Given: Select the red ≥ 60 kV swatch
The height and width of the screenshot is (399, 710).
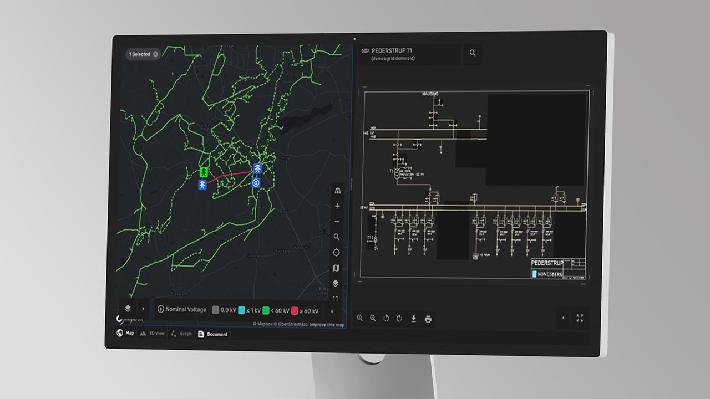Looking at the screenshot, I should 295,311.
